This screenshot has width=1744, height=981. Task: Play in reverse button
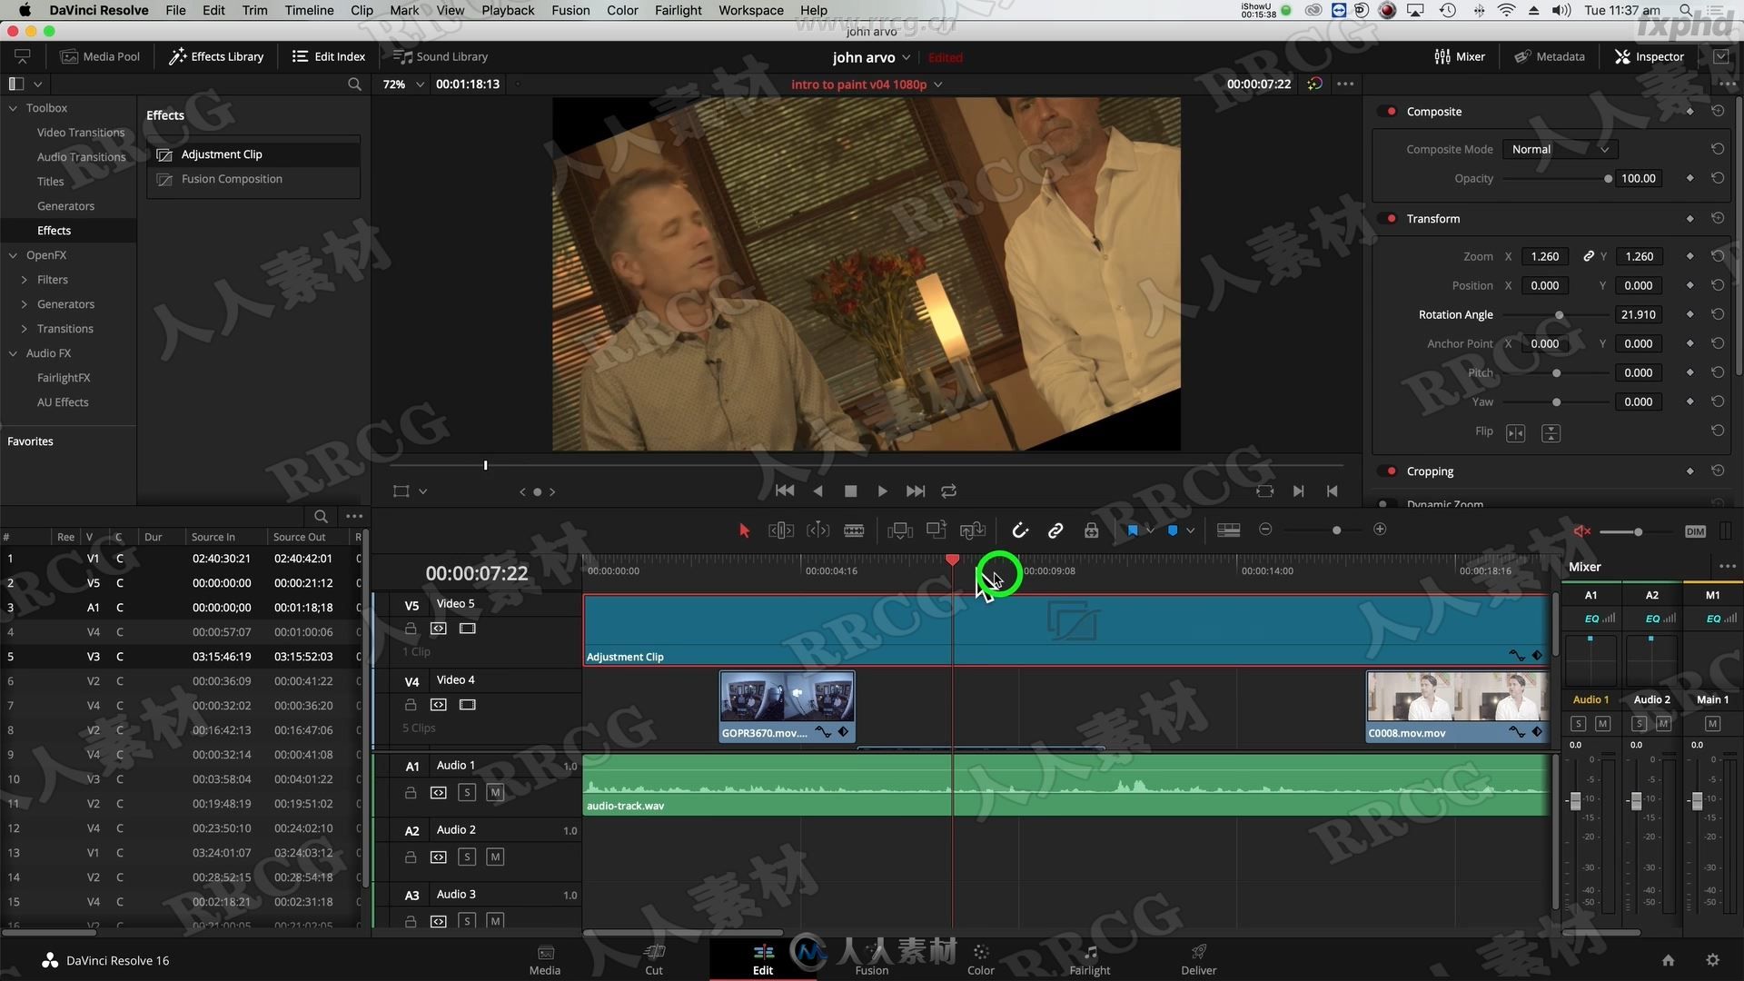817,491
